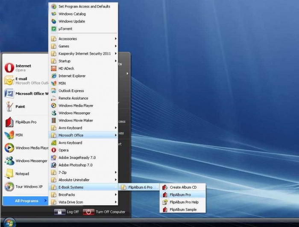This screenshot has width=299, height=227.
Task: Click the Kaspersky Internet Security 2011 folder icon
Action: pos(54,54)
